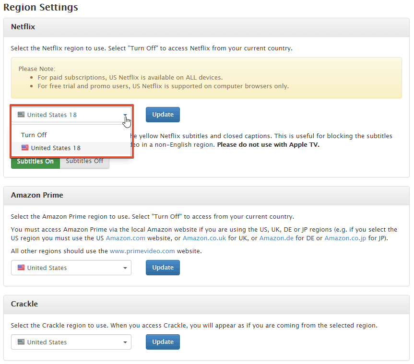
Task: Enable Subtitles On
Action: point(35,161)
